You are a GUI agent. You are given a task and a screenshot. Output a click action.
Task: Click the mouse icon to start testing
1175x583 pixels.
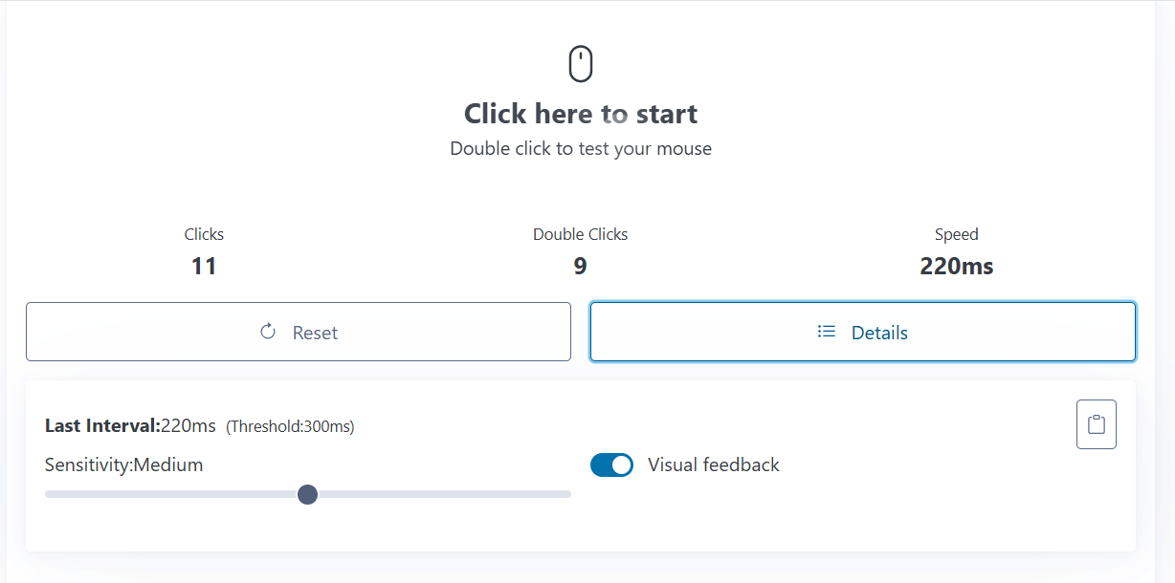click(x=581, y=62)
